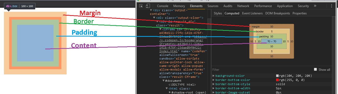The image size is (338, 94).
Task: Toggle the device toolbar icon
Action: pyautogui.click(x=148, y=6)
